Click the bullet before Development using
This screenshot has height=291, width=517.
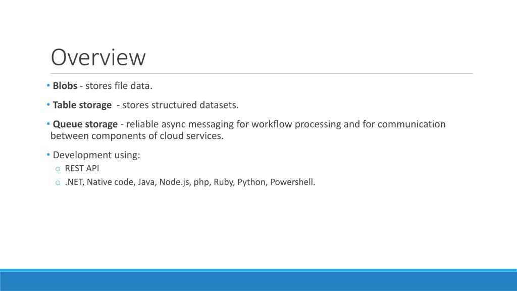(48, 155)
